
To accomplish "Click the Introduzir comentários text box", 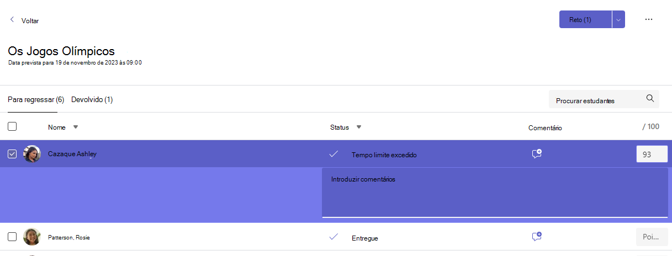I will tap(495, 193).
